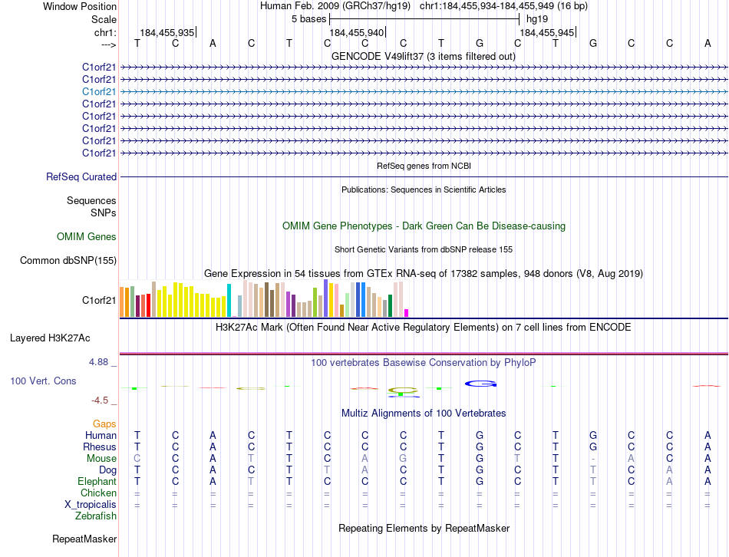Click the 5 bases scale bar label

[308, 19]
